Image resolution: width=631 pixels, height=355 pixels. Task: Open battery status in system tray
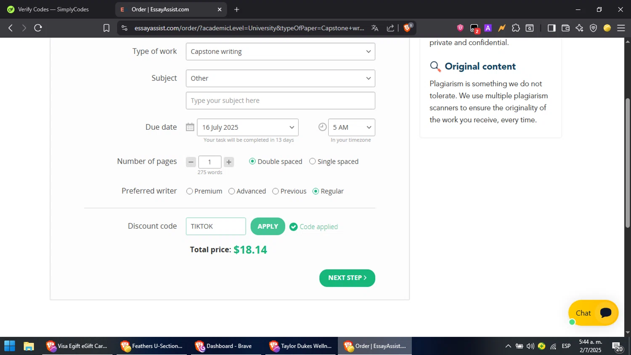520,346
